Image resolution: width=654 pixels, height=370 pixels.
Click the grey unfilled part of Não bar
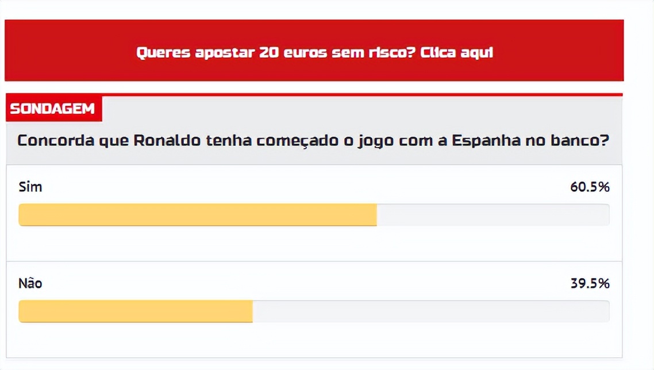tap(430, 311)
